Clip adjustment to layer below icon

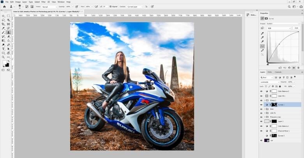pos(280,68)
